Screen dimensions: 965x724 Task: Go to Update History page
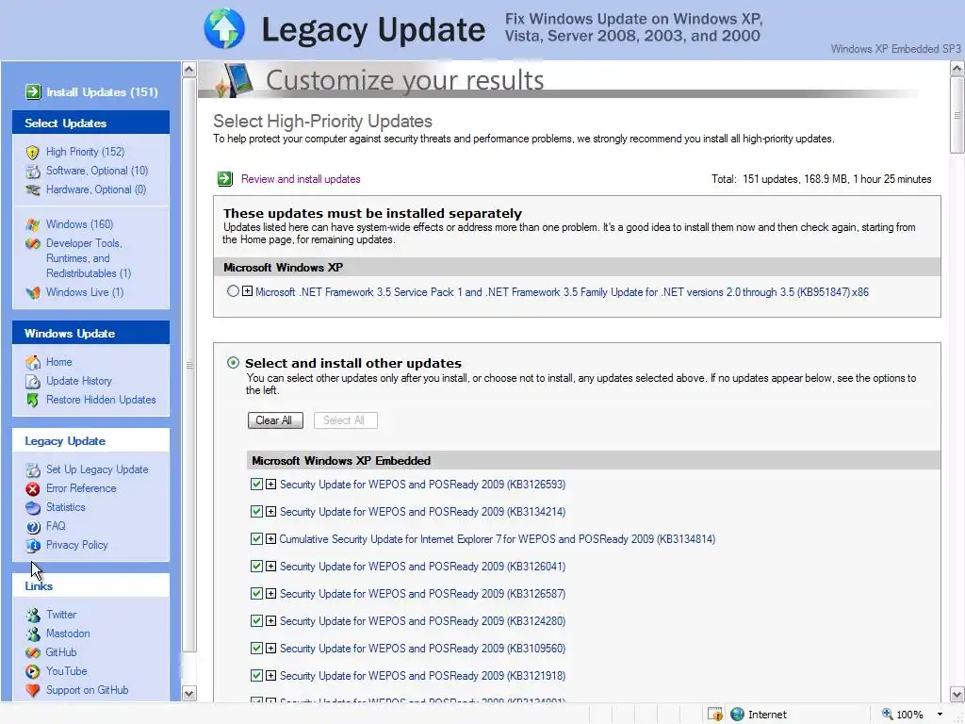click(x=79, y=381)
